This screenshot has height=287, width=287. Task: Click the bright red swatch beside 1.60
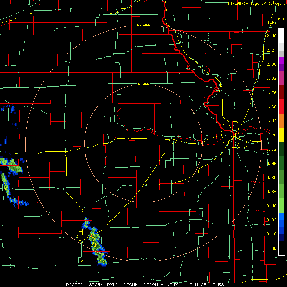point(282,107)
